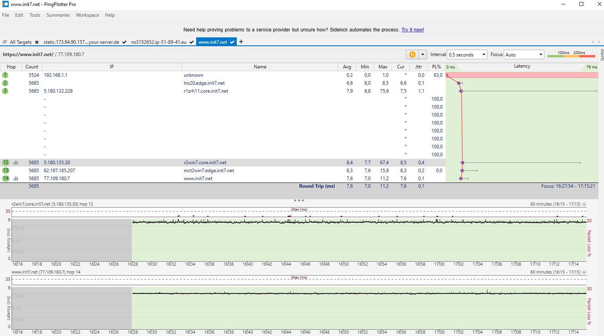The width and height of the screenshot is (604, 336).
Task: Open the Workspace menu
Action: pos(88,15)
